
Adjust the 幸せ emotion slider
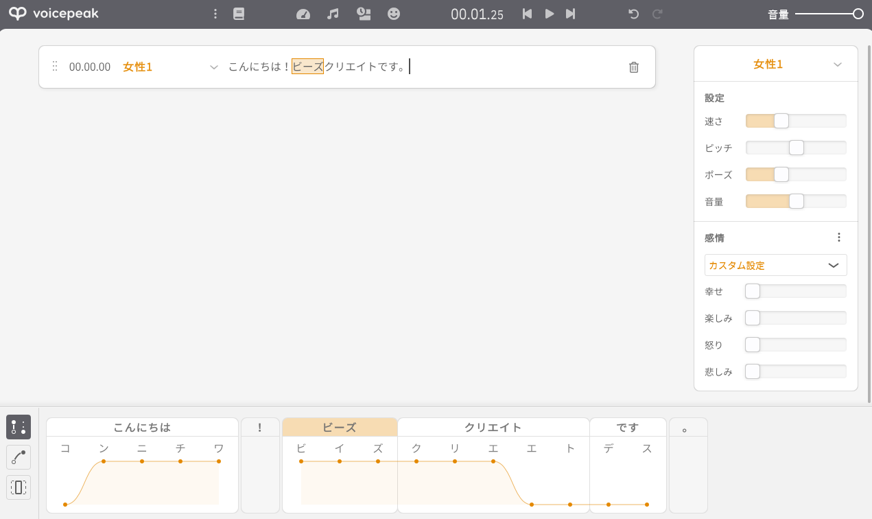796,291
